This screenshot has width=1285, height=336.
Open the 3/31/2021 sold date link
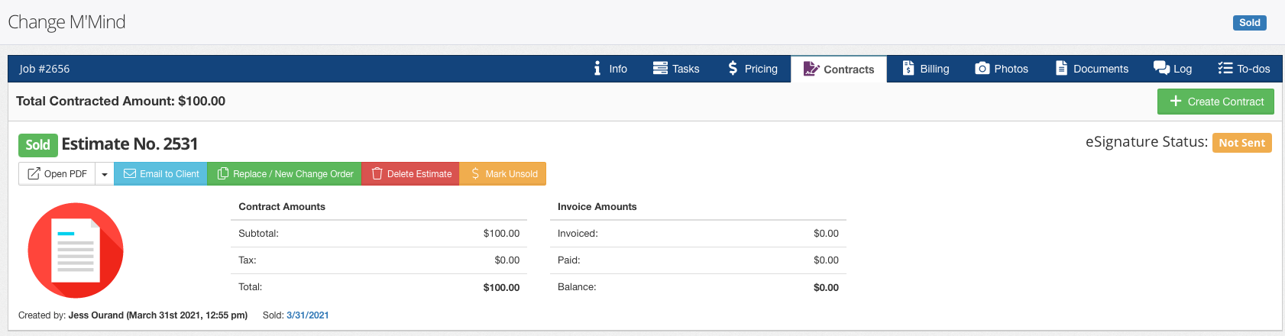(308, 315)
